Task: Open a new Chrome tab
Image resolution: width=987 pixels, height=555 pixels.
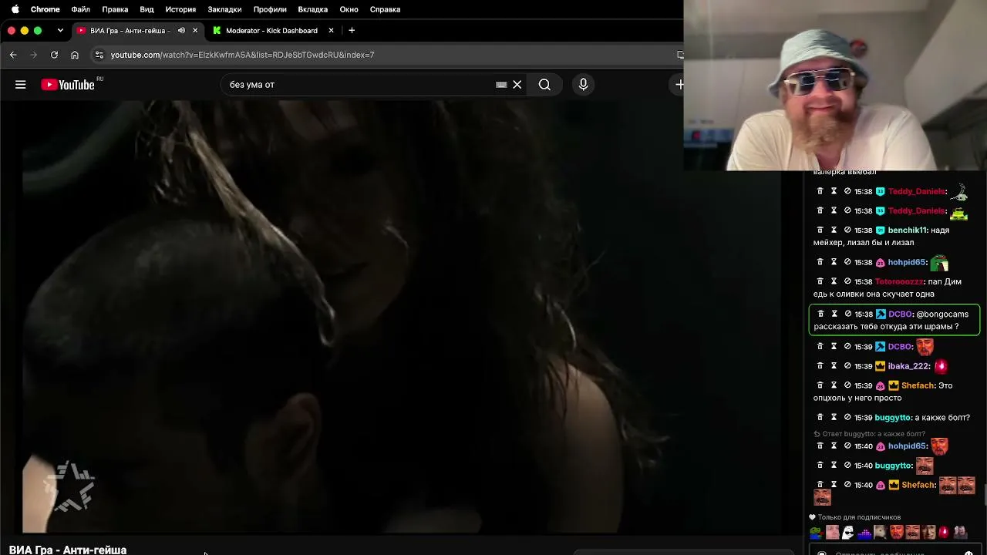Action: pyautogui.click(x=352, y=31)
